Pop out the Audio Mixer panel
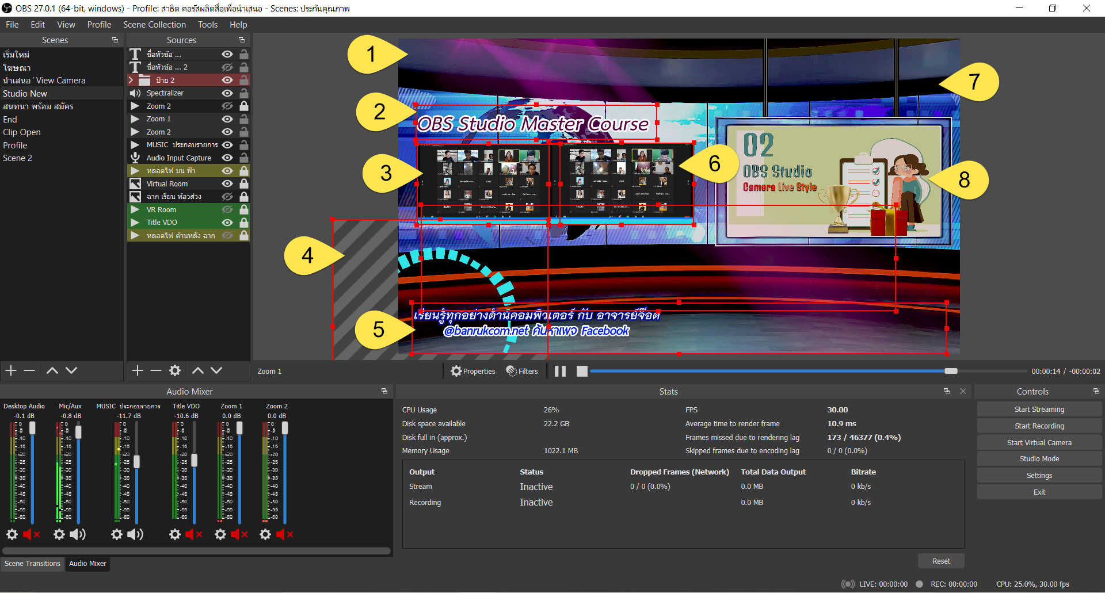Viewport: 1105px width, 593px height. (x=384, y=391)
